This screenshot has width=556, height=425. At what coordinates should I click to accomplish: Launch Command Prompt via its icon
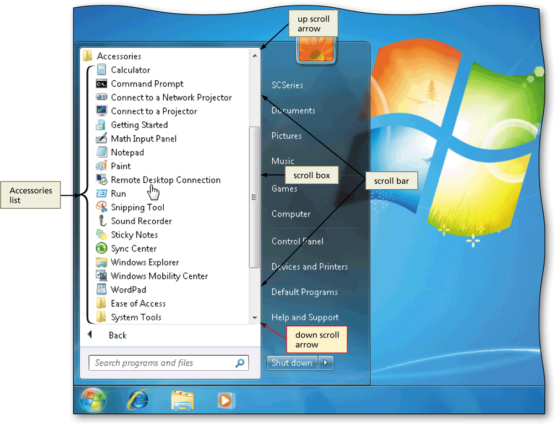(x=101, y=84)
